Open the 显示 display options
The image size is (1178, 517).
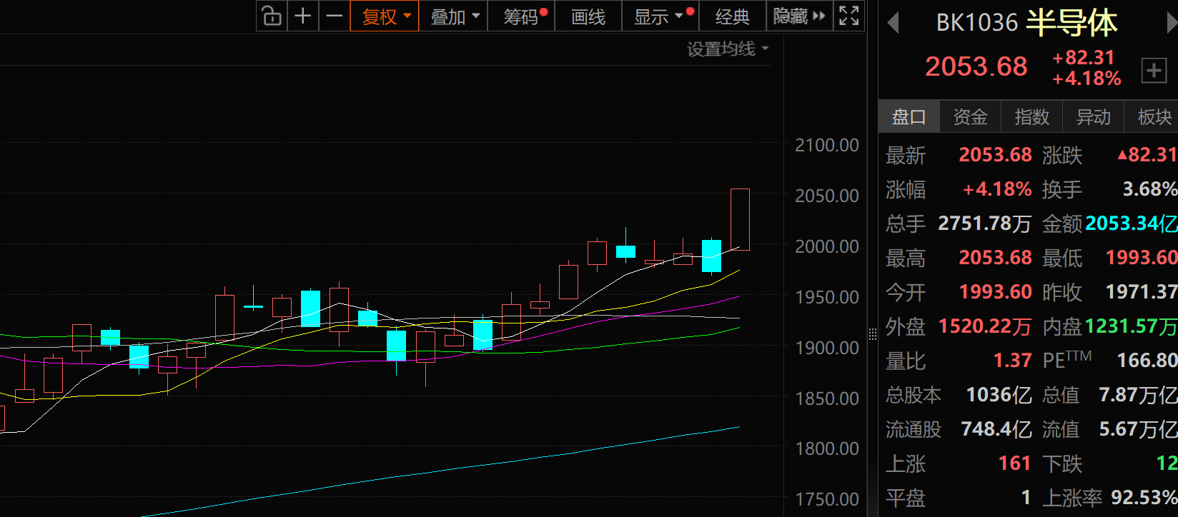click(x=658, y=16)
